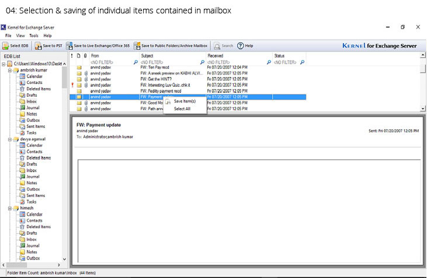Collapse the himesh mailbox node

pos(10,209)
